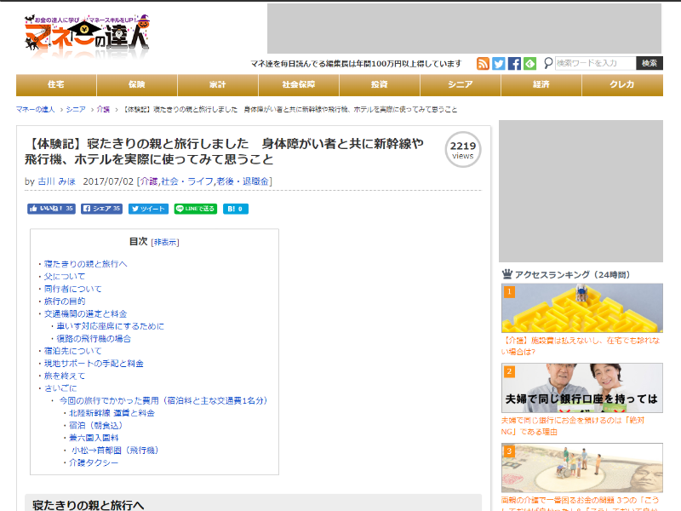
Task: Click the 検索 search button
Action: tap(650, 63)
